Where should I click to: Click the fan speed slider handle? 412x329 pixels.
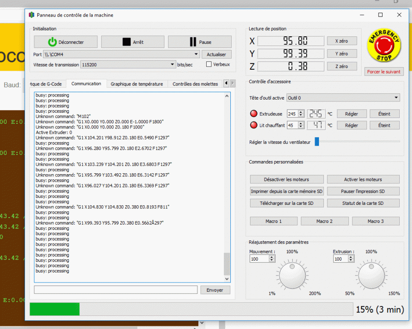317,142
